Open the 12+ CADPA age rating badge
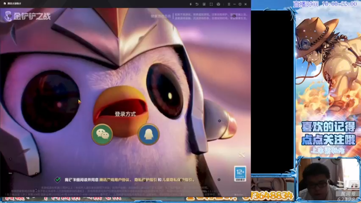Screen dimensions: 361x203 (x=240, y=174)
